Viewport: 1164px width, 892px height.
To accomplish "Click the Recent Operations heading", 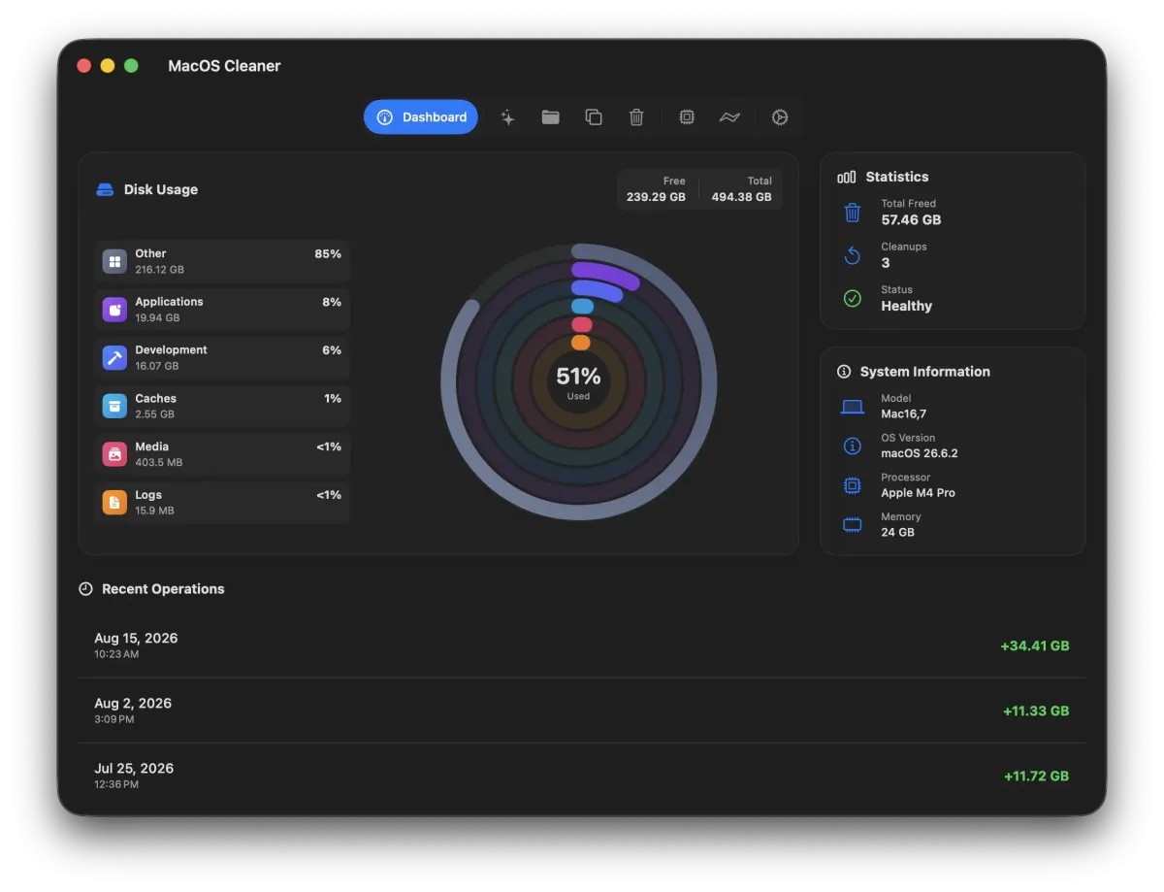I will tap(163, 589).
